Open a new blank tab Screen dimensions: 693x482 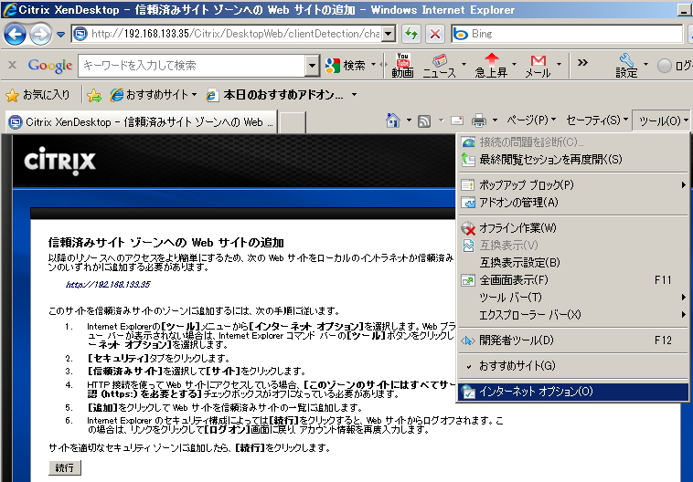click(x=293, y=122)
